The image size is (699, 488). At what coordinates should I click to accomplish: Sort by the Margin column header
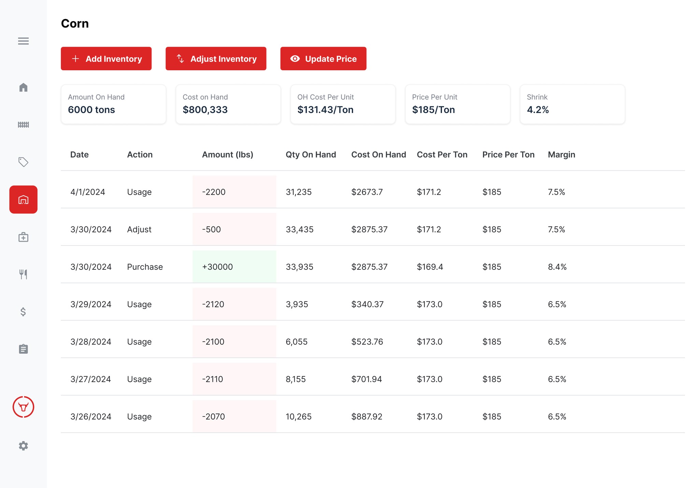[561, 154]
